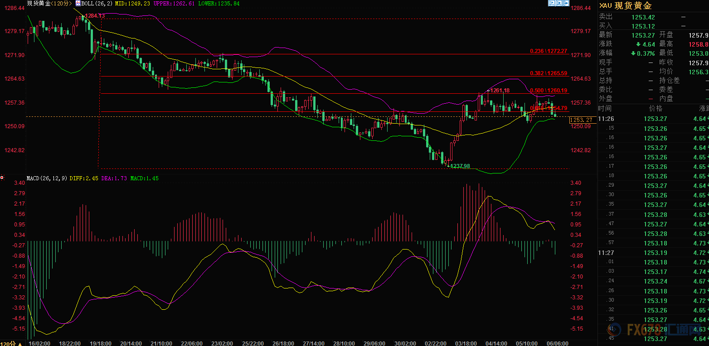709x346 pixels.
Task: Click the current price tag 1253.27 on axis
Action: (x=581, y=120)
